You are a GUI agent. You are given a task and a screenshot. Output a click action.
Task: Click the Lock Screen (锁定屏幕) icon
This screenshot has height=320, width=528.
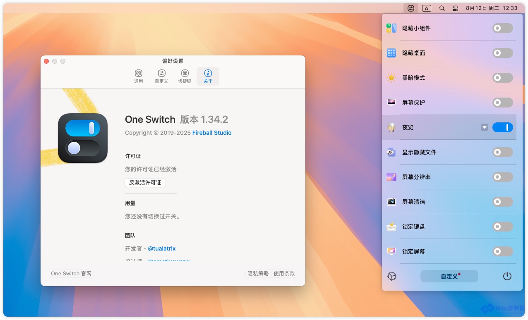tap(391, 251)
